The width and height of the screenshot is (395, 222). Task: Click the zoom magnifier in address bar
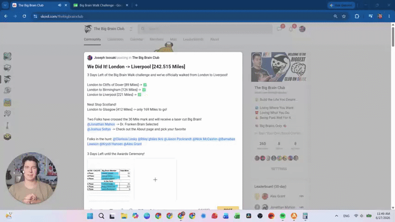pyautogui.click(x=335, y=16)
